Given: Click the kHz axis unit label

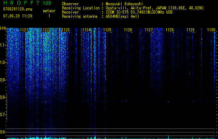Looking at the screenshot, I should (x=3, y=28).
